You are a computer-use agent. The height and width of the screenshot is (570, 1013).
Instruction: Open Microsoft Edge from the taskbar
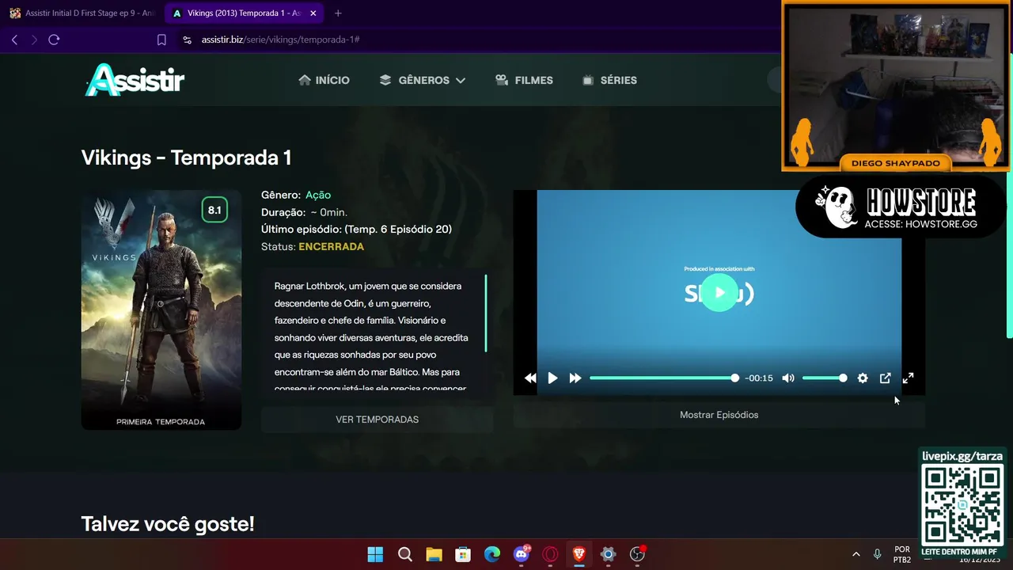[x=492, y=554]
